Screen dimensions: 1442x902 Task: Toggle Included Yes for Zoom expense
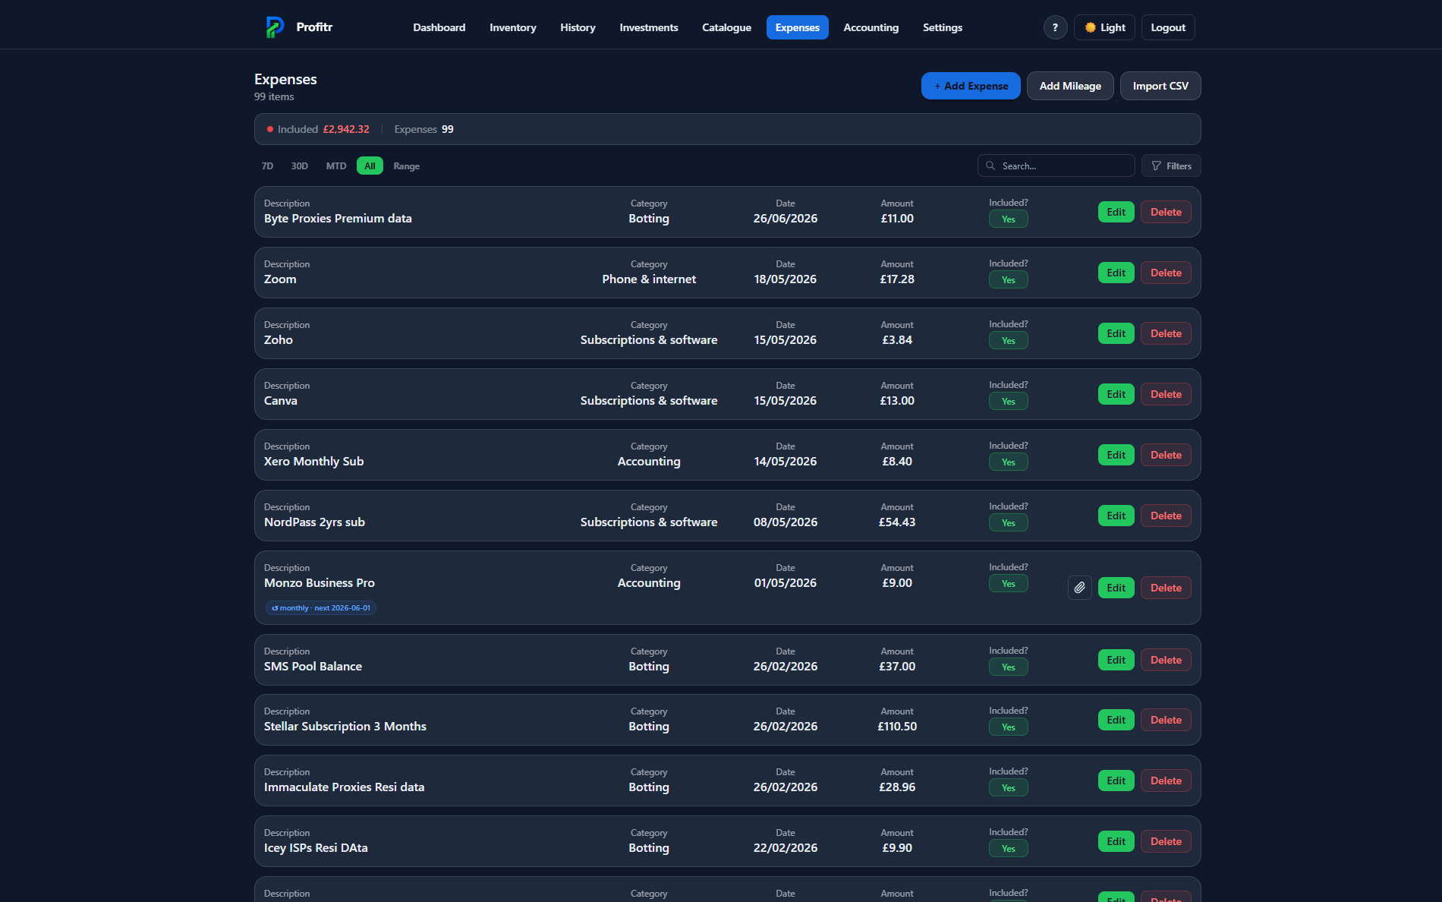coord(1008,280)
